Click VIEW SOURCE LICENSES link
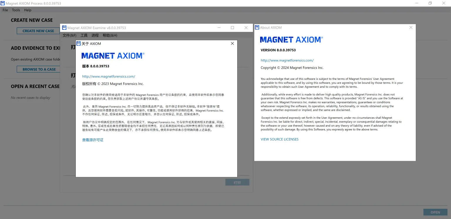The height and width of the screenshot is (219, 451). pyautogui.click(x=280, y=139)
